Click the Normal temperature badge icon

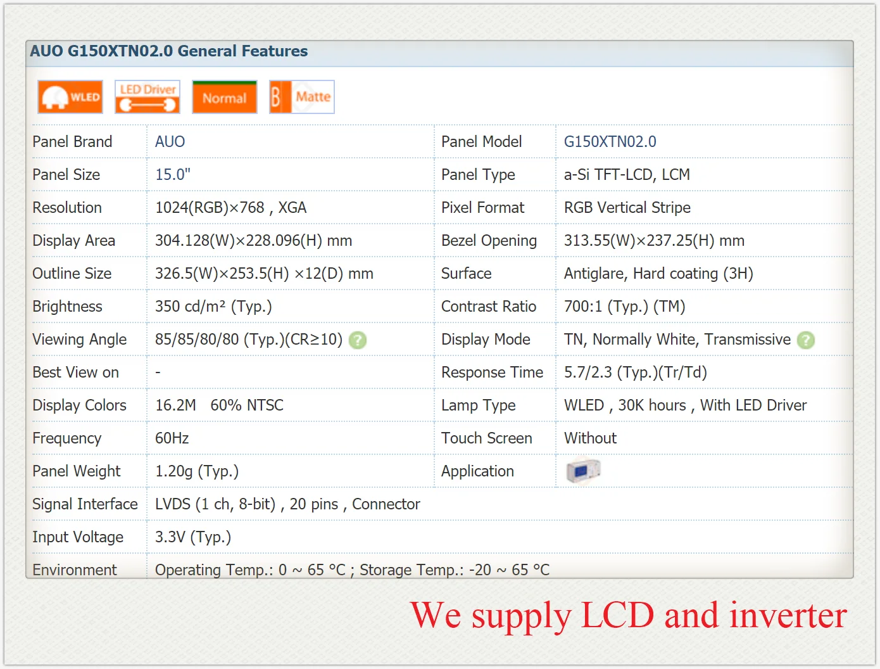(225, 97)
